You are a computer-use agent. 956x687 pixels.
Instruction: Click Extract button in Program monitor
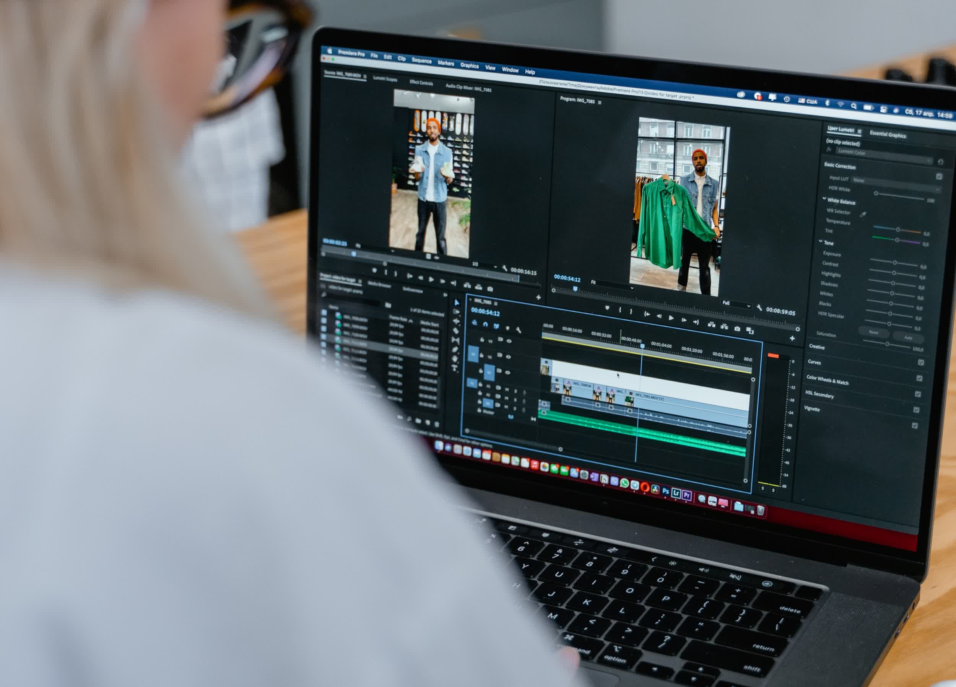click(x=724, y=326)
